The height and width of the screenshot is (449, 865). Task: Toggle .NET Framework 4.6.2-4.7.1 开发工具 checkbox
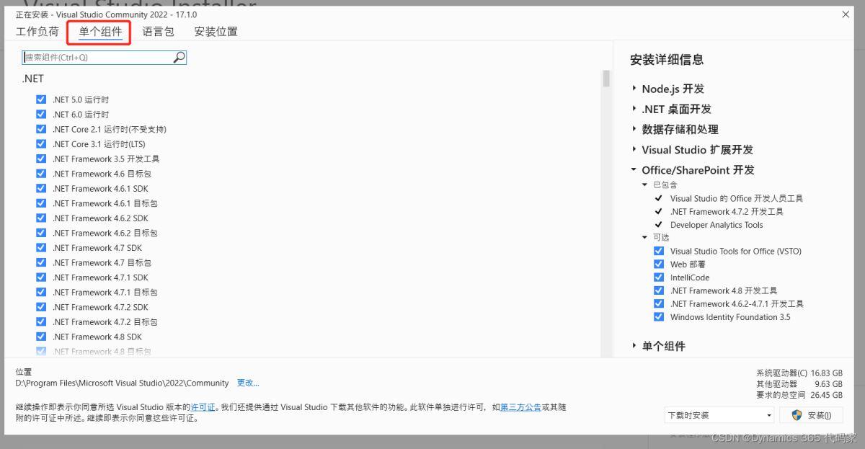[659, 303]
